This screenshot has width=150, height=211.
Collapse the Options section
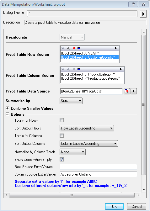[8, 114]
